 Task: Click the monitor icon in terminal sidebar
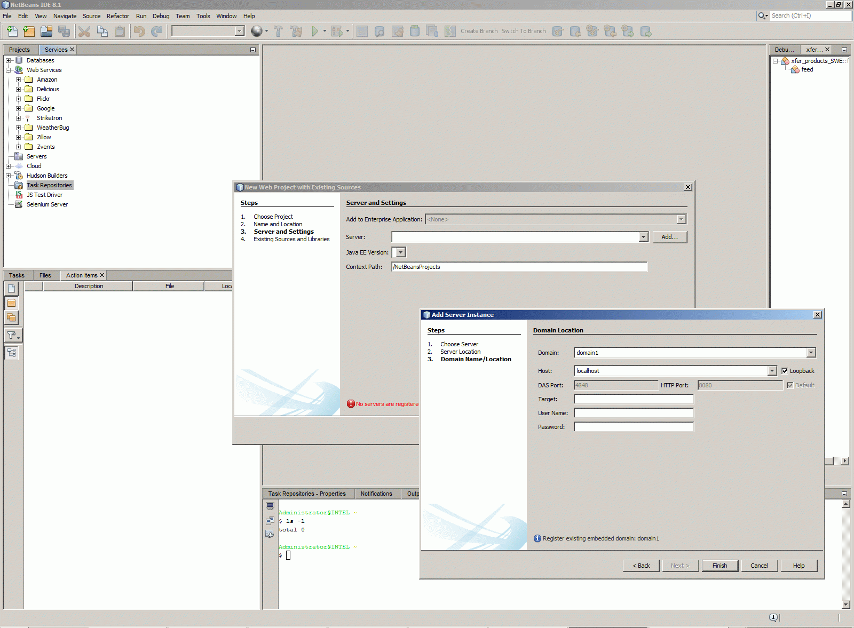click(x=270, y=506)
